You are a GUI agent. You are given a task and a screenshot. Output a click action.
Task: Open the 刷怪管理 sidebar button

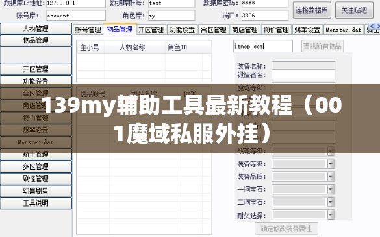36,179
